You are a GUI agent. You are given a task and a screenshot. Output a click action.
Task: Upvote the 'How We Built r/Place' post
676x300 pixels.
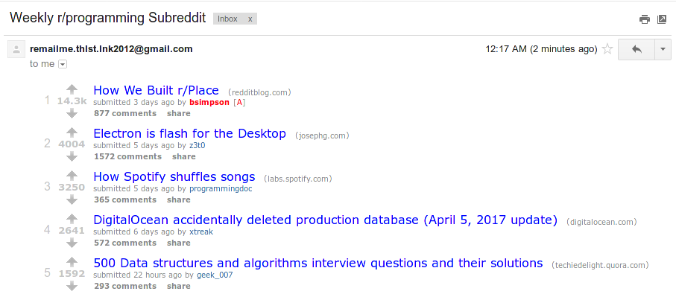72,89
